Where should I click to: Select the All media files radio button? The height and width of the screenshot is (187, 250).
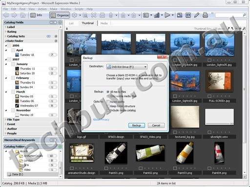tap(108, 92)
